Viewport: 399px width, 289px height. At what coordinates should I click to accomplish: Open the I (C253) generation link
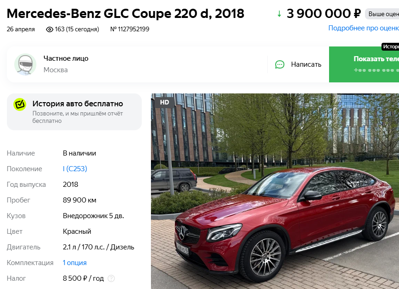click(75, 169)
